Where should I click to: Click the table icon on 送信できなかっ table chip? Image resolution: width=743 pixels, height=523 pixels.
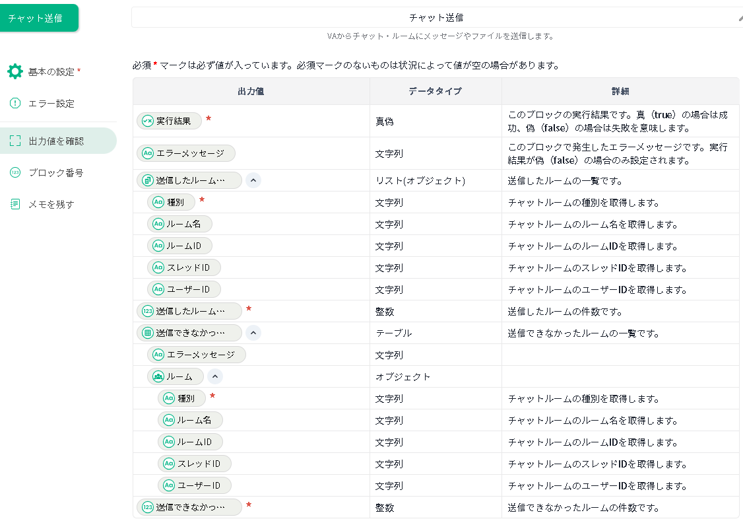[148, 333]
